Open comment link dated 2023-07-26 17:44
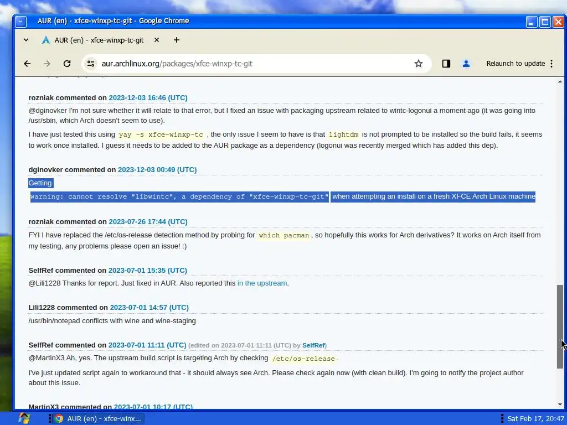Image resolution: width=567 pixels, height=425 pixels. 148,222
